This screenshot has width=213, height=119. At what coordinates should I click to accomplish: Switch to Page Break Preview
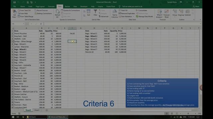177,113
